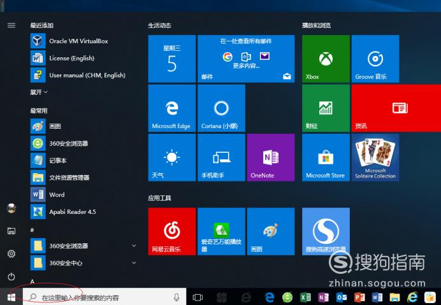The height and width of the screenshot is (305, 441).
Task: Open the 搜狗高速浏览器 tile
Action: (x=326, y=231)
